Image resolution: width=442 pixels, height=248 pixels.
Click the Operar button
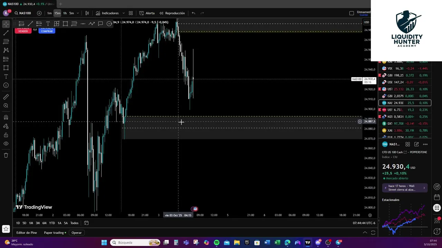tap(77, 232)
